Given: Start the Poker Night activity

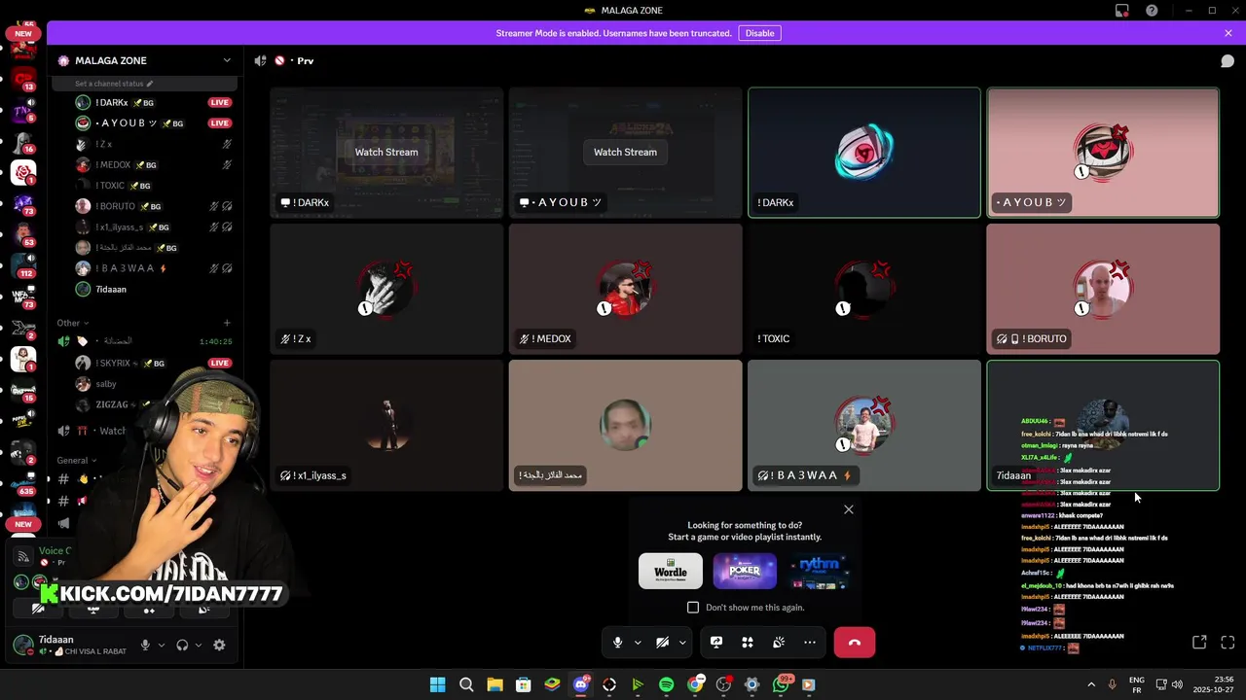Looking at the screenshot, I should coord(745,571).
